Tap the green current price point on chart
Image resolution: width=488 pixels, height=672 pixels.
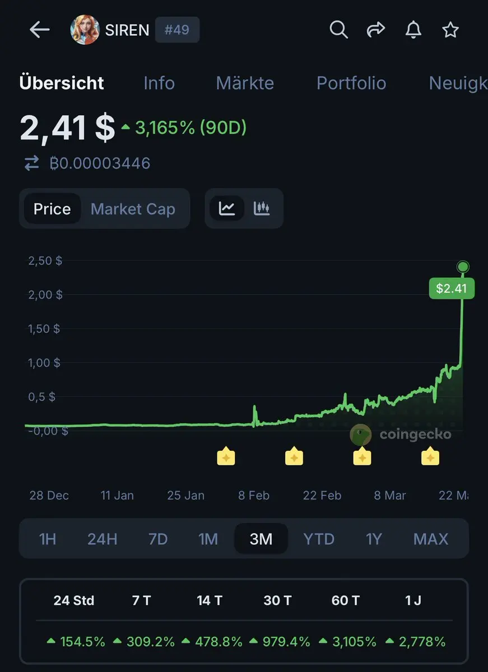click(463, 267)
